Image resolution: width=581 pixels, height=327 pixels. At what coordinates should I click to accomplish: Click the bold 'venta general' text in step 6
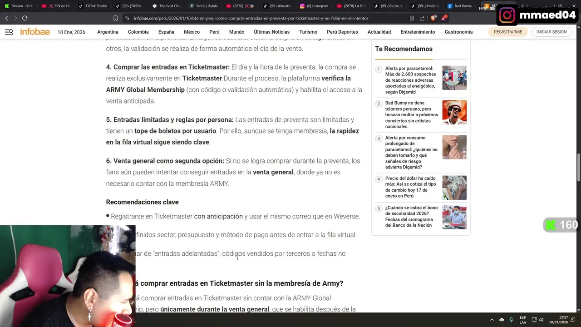coord(273,172)
